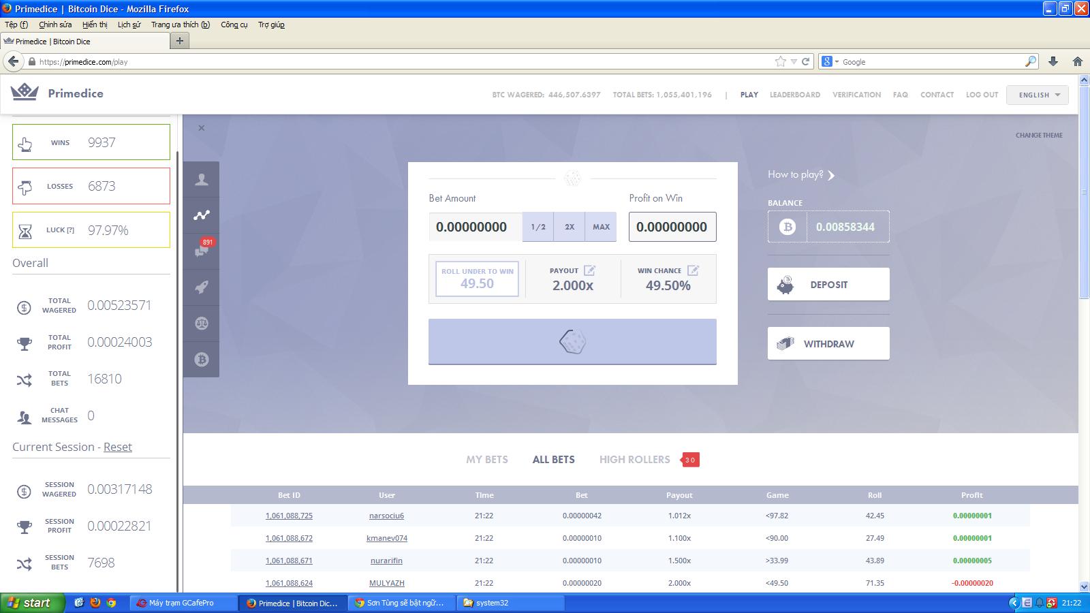
Task: Open the user profile sidebar icon
Action: point(201,180)
